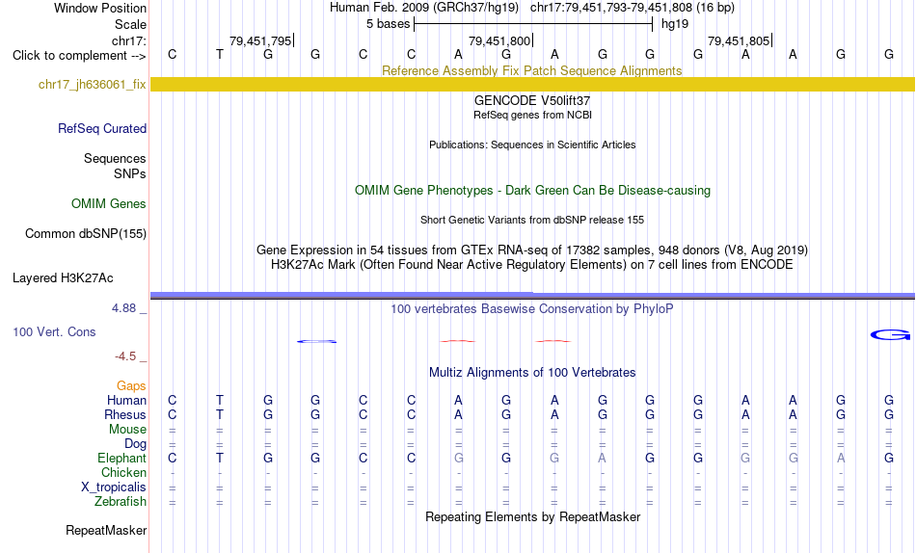The height and width of the screenshot is (553, 916).
Task: Open the Layered H3K27Ac track label
Action: [63, 278]
